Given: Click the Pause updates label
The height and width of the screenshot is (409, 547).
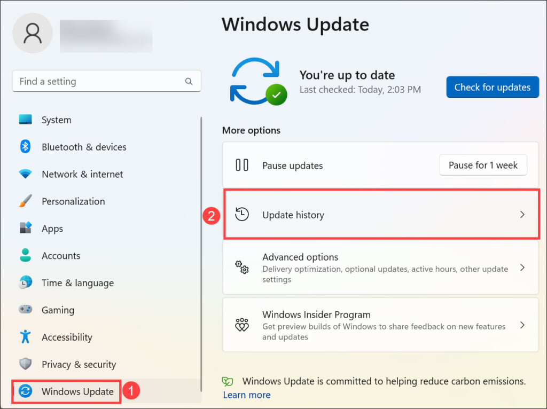Looking at the screenshot, I should (x=292, y=166).
